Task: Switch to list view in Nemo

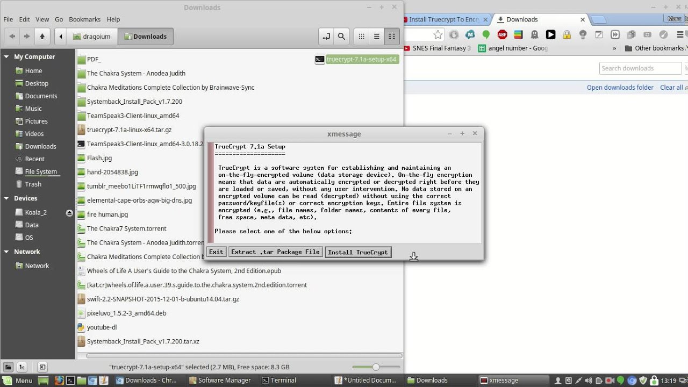Action: 377,37
